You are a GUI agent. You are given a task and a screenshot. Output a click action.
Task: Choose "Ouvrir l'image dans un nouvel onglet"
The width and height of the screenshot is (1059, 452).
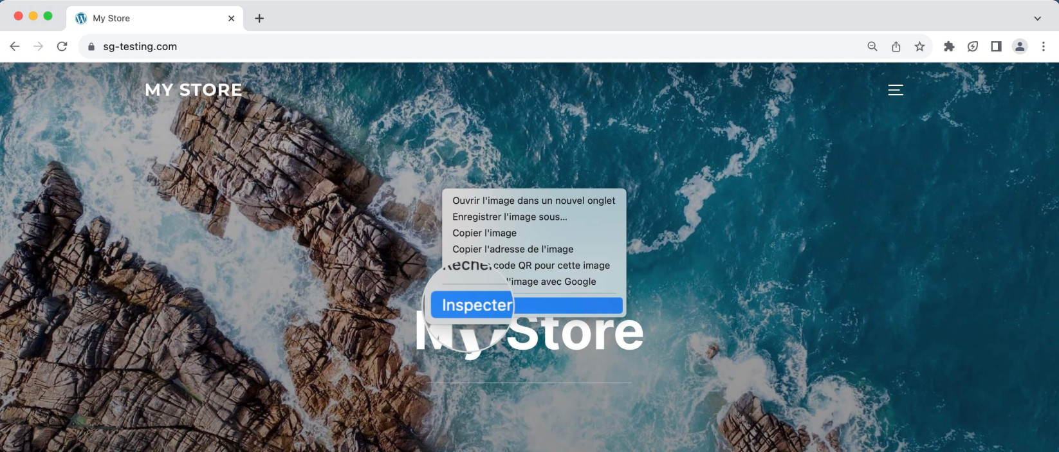(x=534, y=201)
